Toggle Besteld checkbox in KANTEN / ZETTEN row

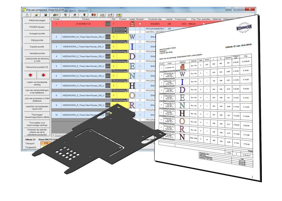coord(140,32)
